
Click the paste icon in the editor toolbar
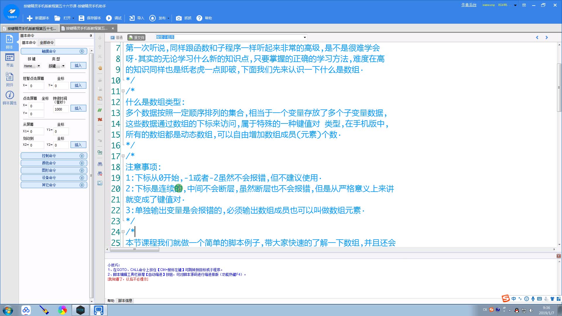pos(100,99)
